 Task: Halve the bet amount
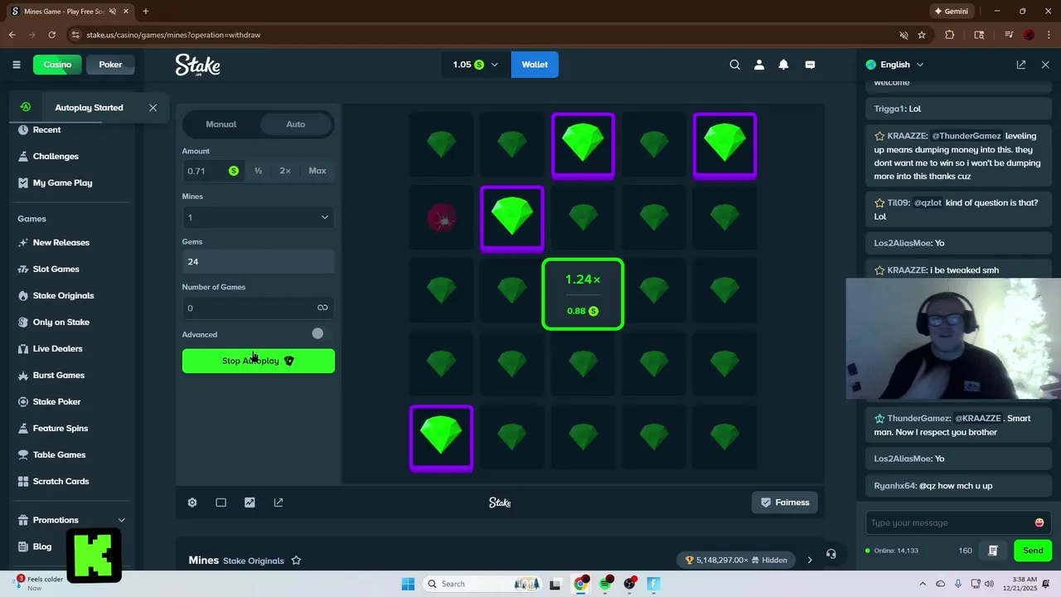(259, 171)
